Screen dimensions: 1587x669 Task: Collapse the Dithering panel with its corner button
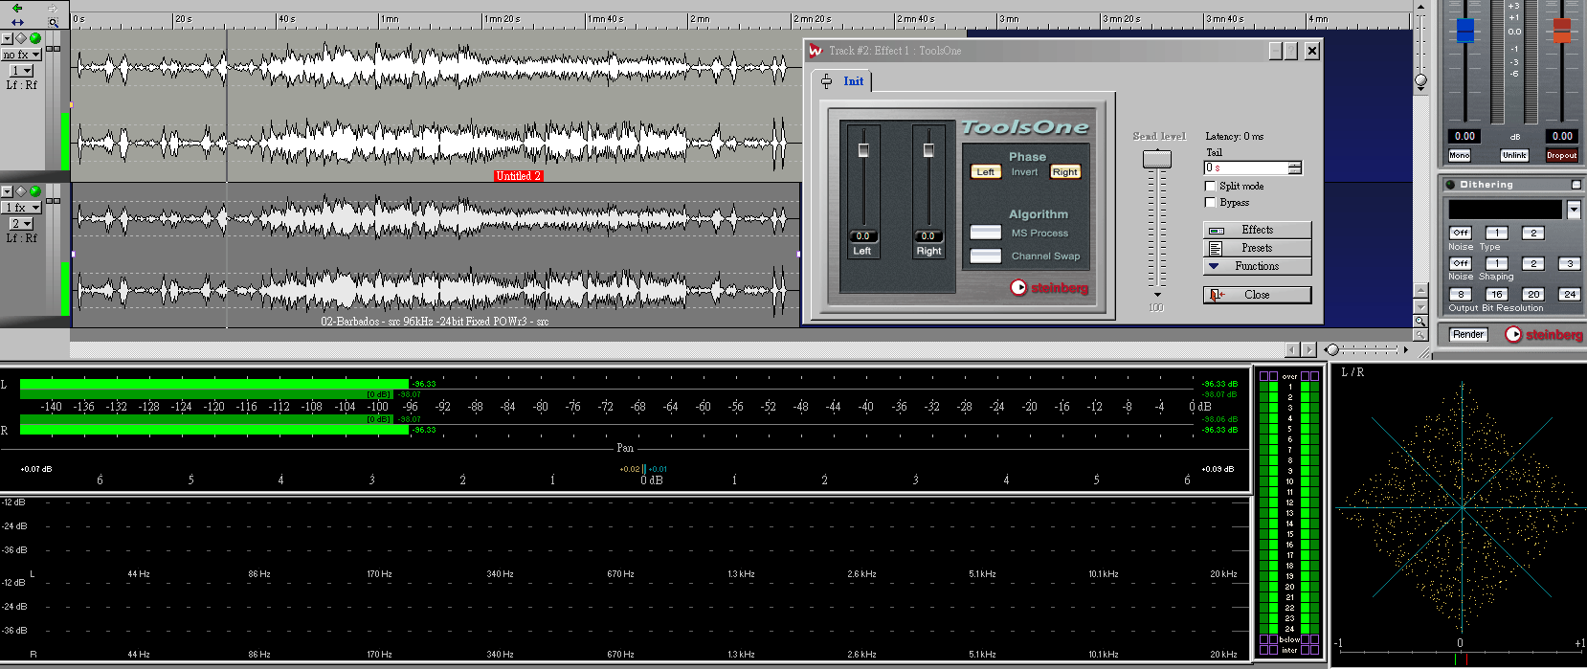pos(1576,184)
